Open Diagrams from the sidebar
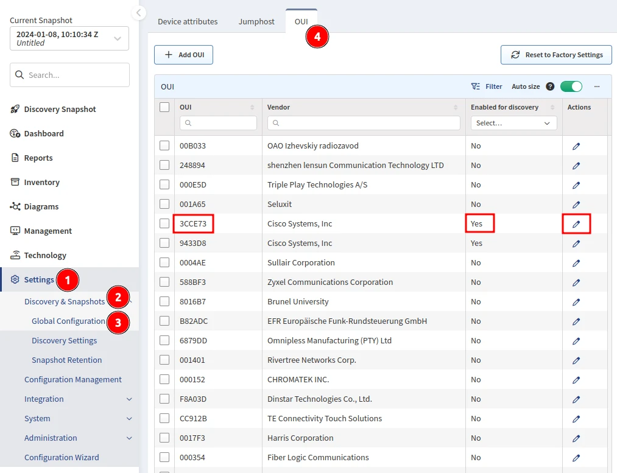 (41, 206)
